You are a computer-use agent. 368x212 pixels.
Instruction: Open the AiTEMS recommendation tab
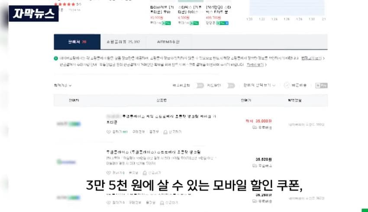coord(168,42)
